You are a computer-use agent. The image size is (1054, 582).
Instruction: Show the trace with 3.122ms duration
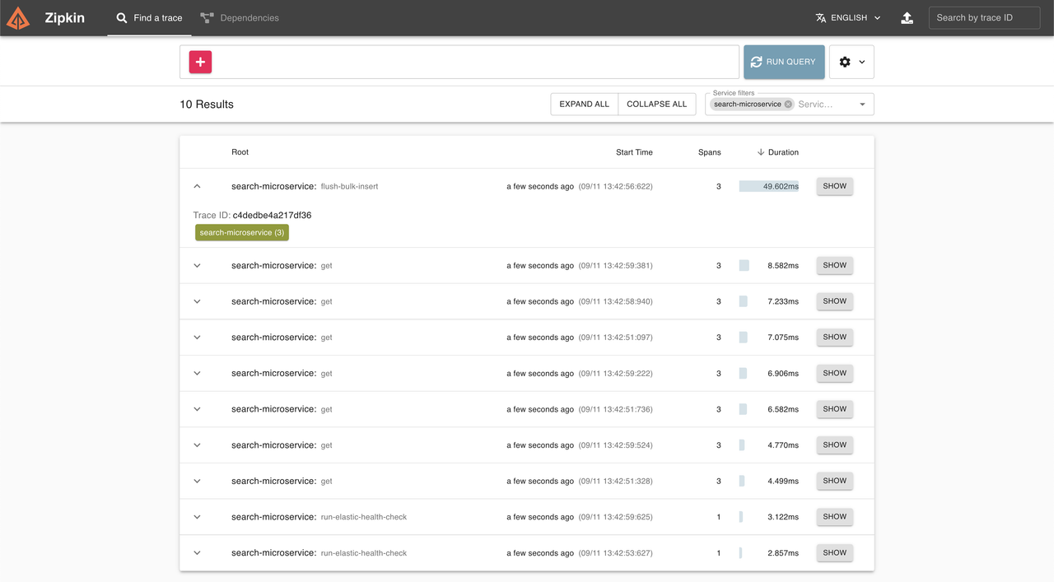point(834,517)
